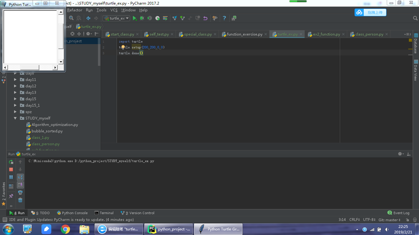The width and height of the screenshot is (419, 235).
Task: Open the Window menu
Action: pos(128,10)
